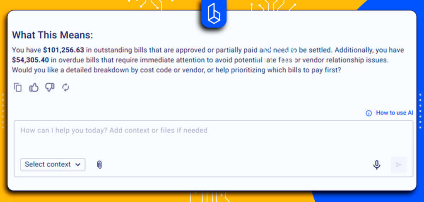The image size is (424, 202).
Task: Click the $54,305.40 overdue bills amount
Action: (x=30, y=60)
